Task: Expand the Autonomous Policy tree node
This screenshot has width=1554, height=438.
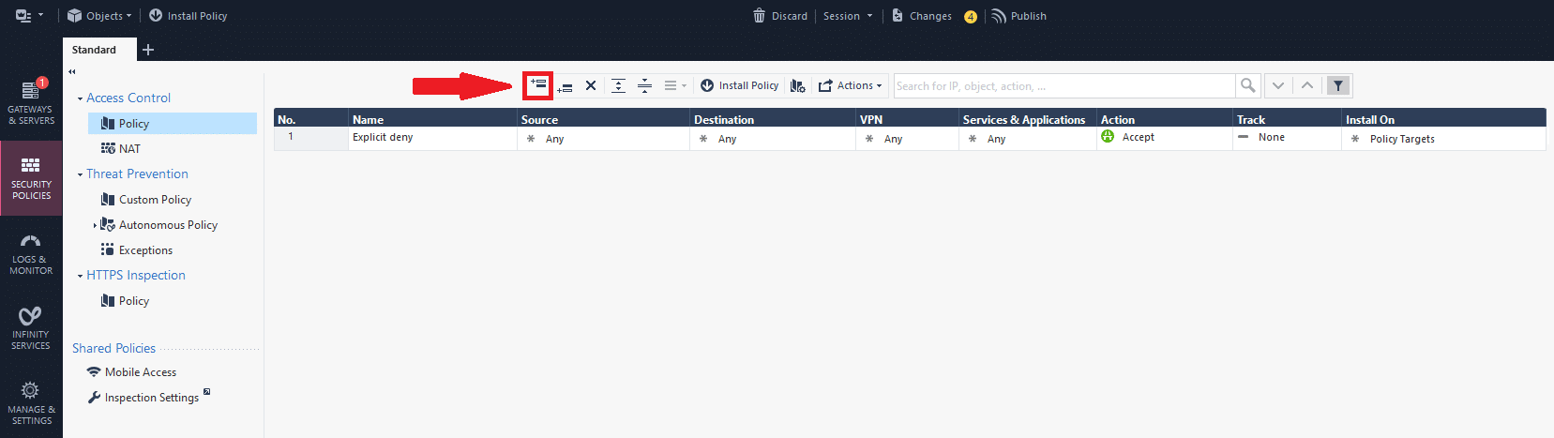Action: coord(95,225)
